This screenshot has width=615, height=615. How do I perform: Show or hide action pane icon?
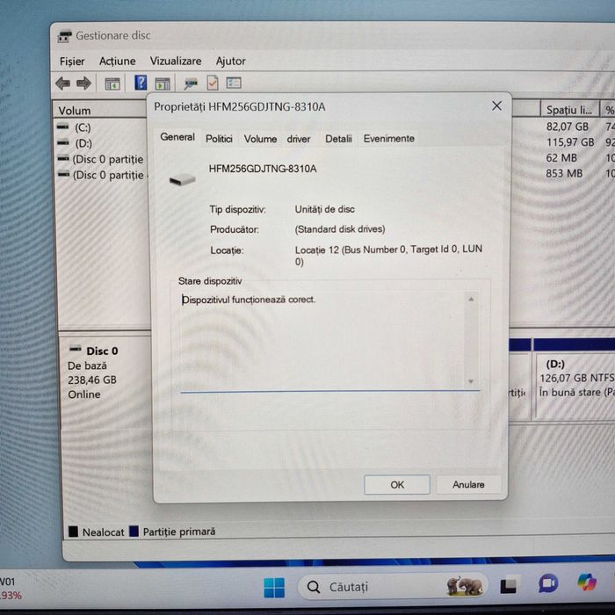[162, 83]
